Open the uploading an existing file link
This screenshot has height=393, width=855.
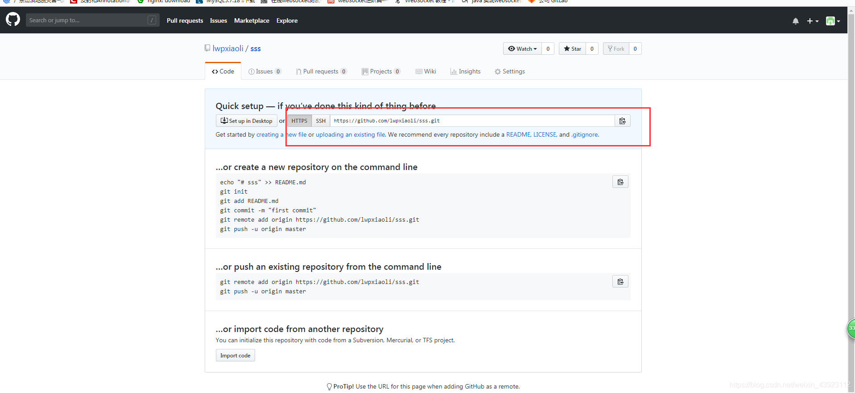coord(351,134)
